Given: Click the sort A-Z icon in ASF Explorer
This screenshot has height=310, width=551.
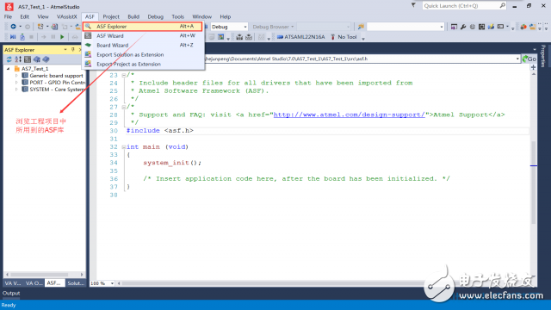Looking at the screenshot, I should point(18,59).
